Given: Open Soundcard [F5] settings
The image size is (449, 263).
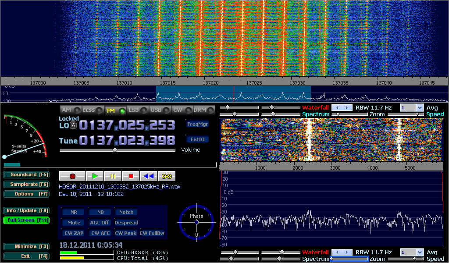Looking at the screenshot, I should (26, 174).
